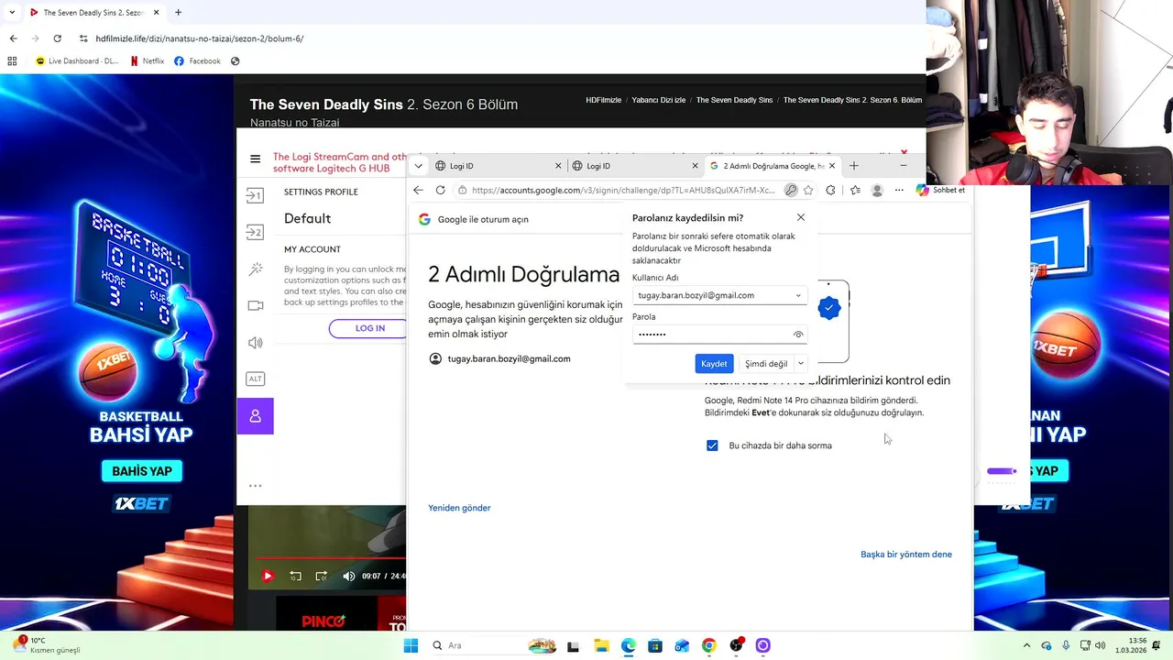Click Yabancı Dizi izle breadcrumb
Viewport: 1173px width, 660px height.
pyautogui.click(x=658, y=100)
